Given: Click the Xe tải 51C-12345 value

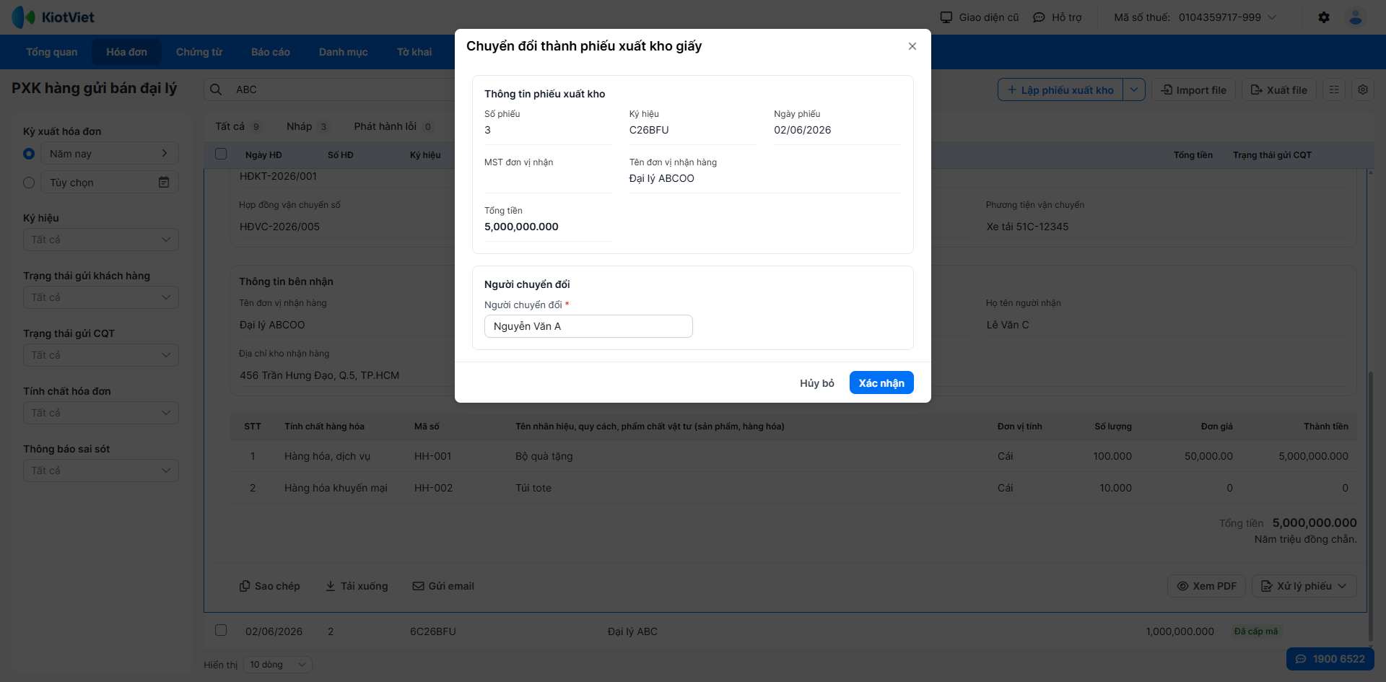Looking at the screenshot, I should (1027, 227).
